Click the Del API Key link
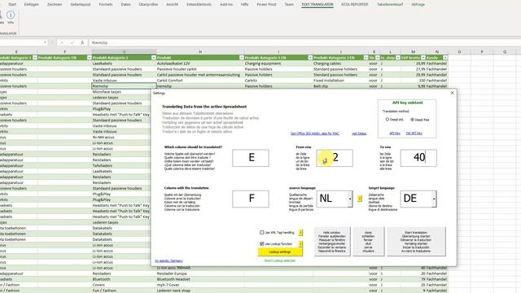Image resolution: width=521 pixels, height=293 pixels. click(414, 133)
